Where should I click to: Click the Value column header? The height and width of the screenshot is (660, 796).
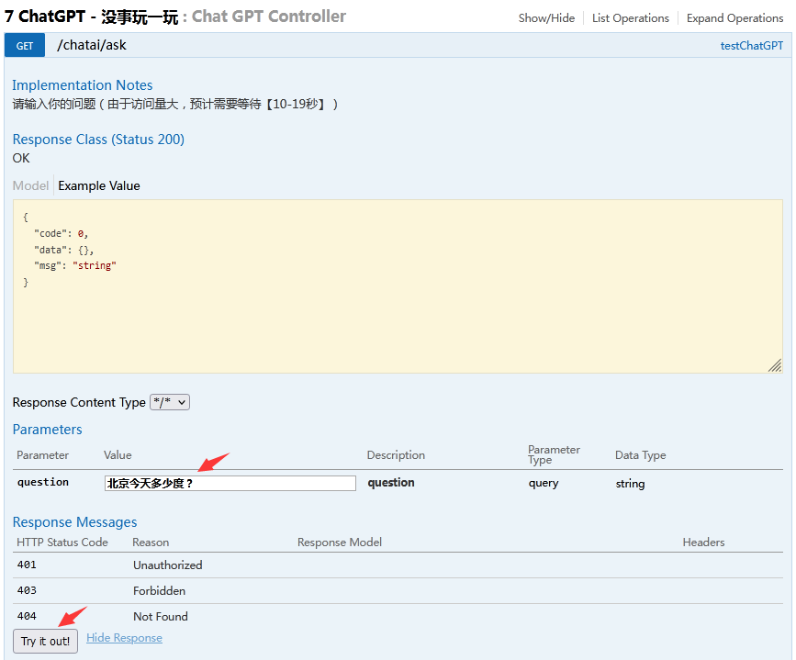point(118,455)
